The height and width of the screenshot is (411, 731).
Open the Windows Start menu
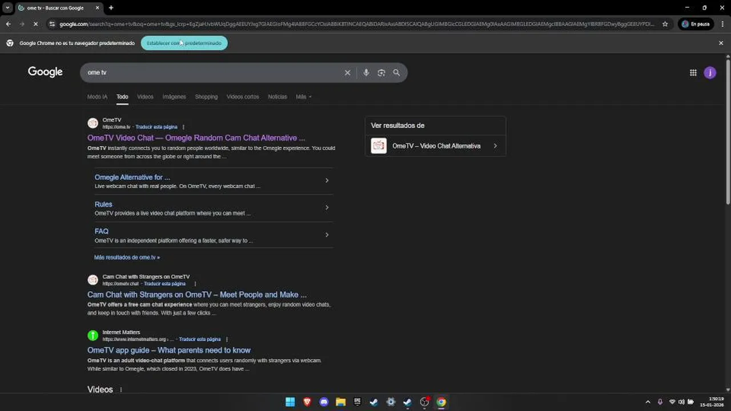click(x=290, y=402)
